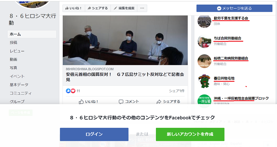Select 写真 in the sidebar
The image size is (277, 147).
[14, 68]
